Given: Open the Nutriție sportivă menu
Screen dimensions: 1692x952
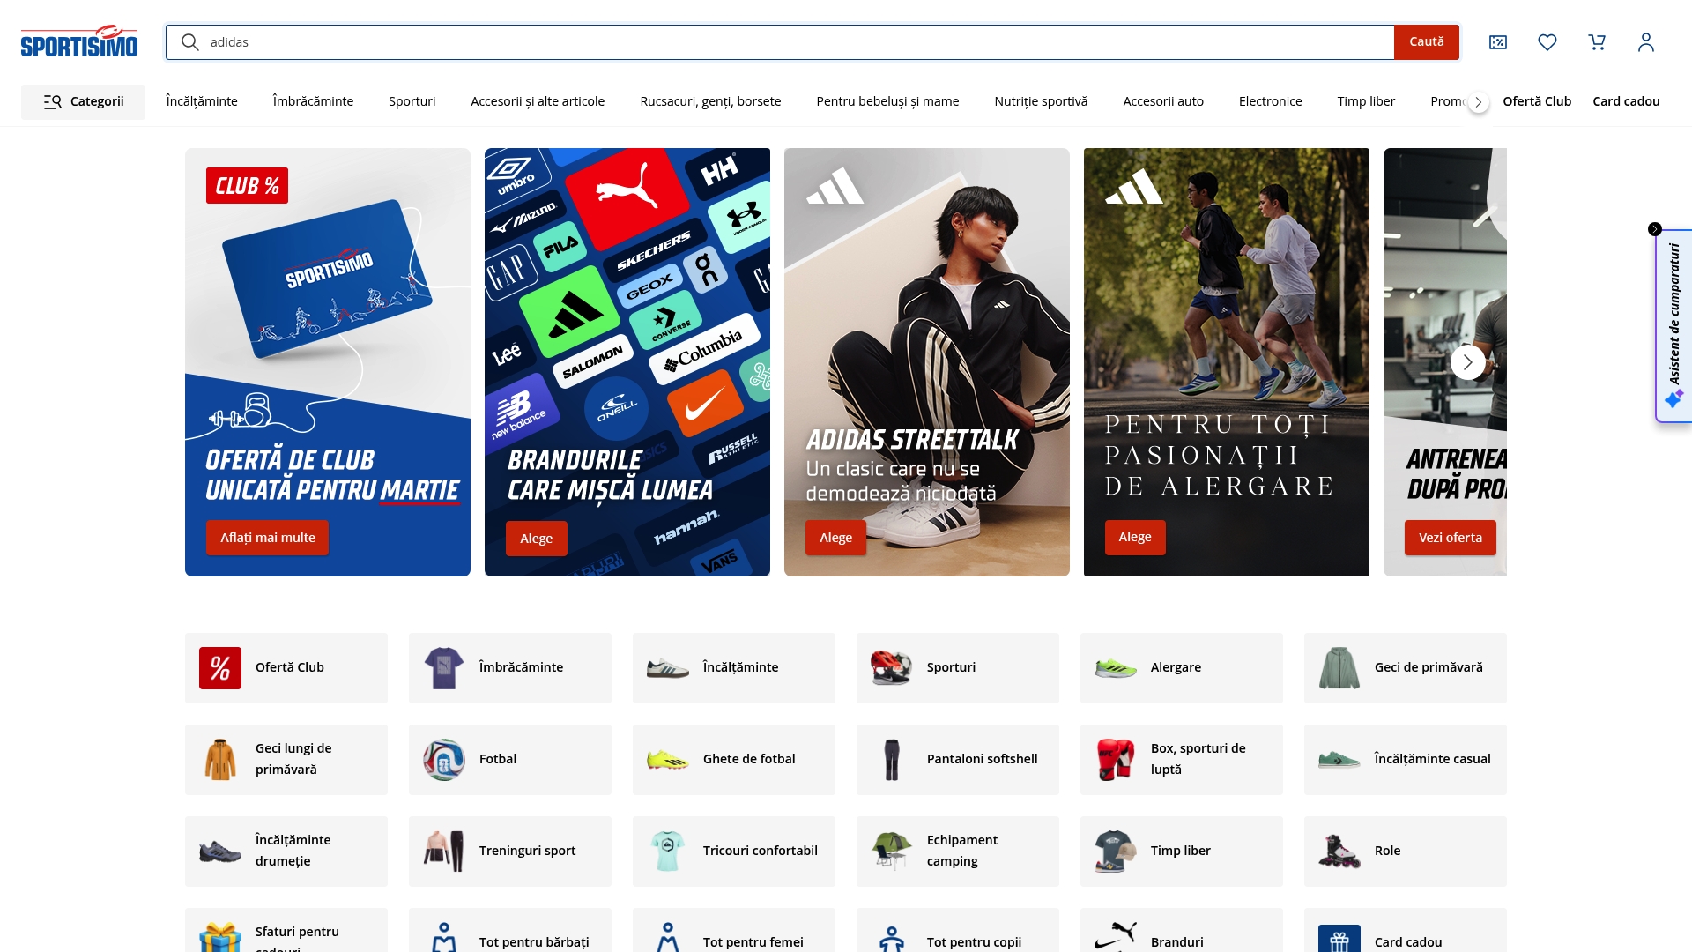Looking at the screenshot, I should [x=1041, y=101].
